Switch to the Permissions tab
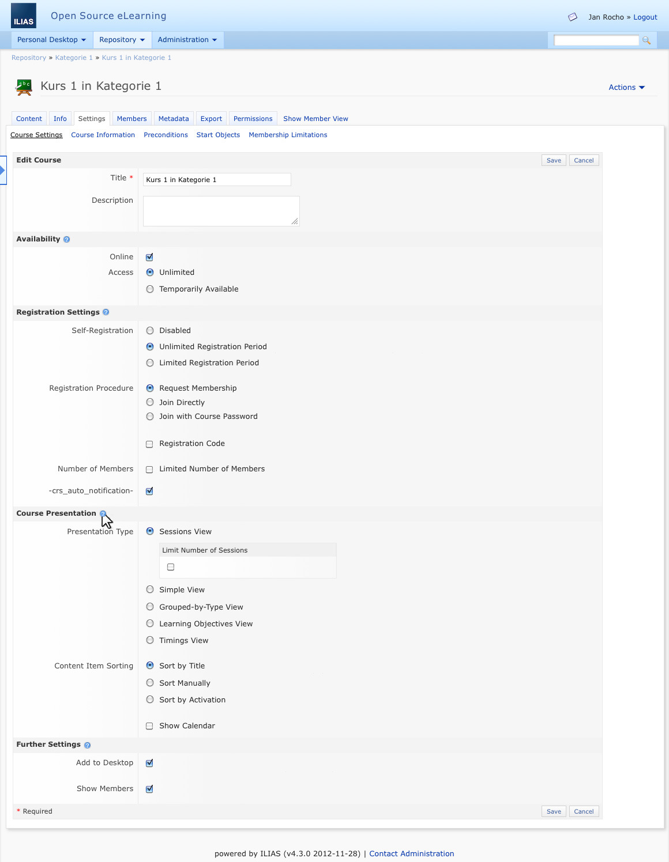669x862 pixels. [253, 119]
